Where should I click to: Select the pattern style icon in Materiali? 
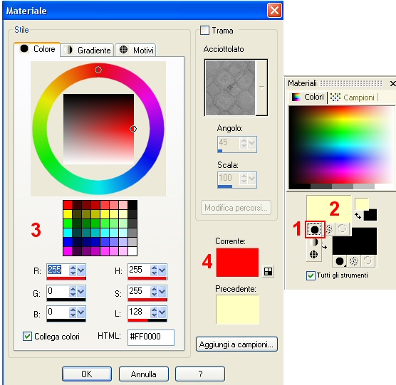click(313, 254)
